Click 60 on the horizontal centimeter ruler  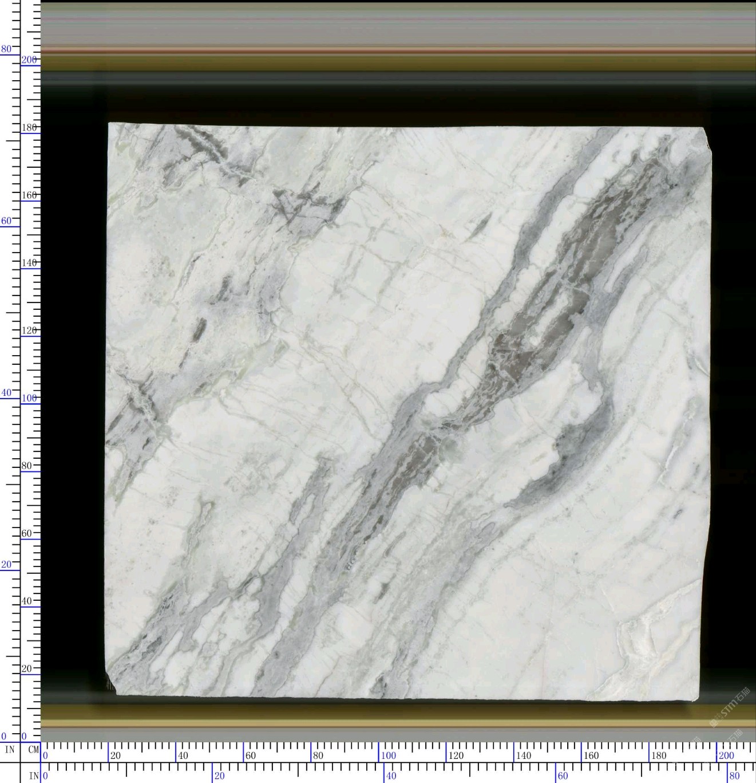tap(251, 756)
